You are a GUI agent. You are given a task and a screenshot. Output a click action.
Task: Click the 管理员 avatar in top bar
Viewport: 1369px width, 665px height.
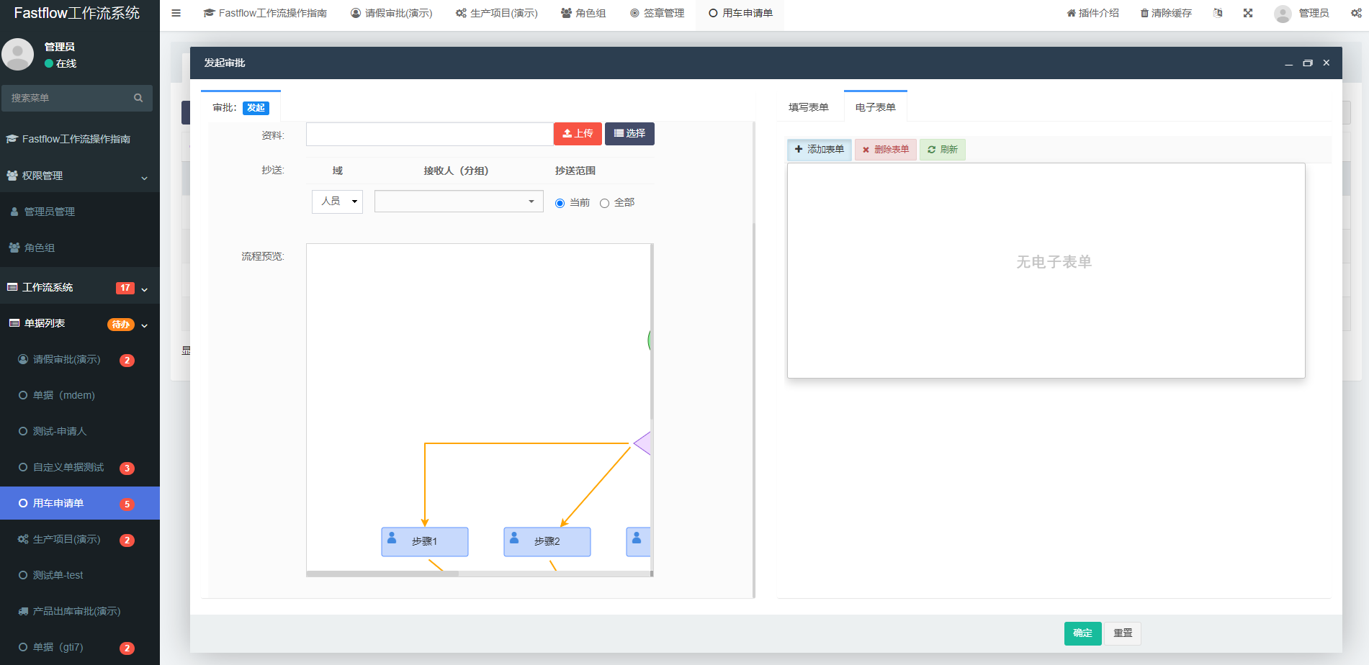1282,14
